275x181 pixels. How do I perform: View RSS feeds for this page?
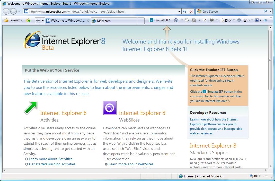193,20
